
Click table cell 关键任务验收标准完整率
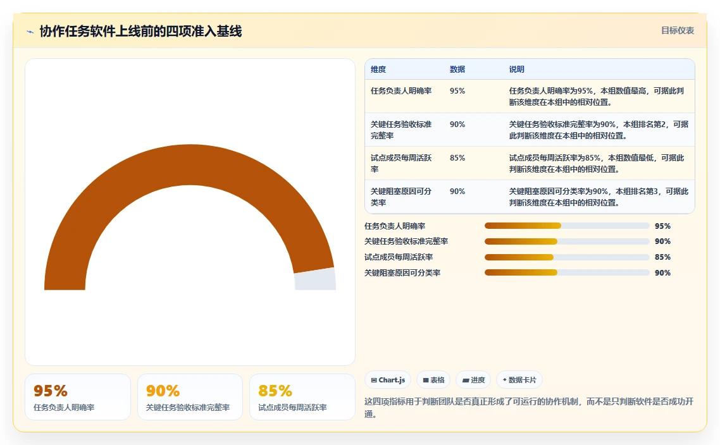(401, 130)
